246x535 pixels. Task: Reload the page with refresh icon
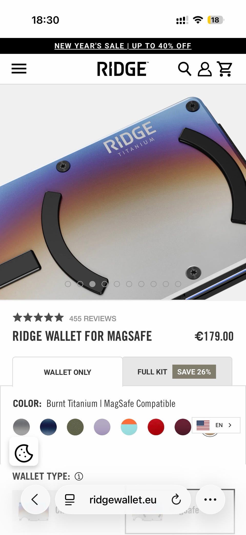click(x=176, y=499)
